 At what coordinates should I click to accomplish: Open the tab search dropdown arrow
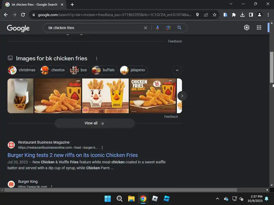(231, 4)
